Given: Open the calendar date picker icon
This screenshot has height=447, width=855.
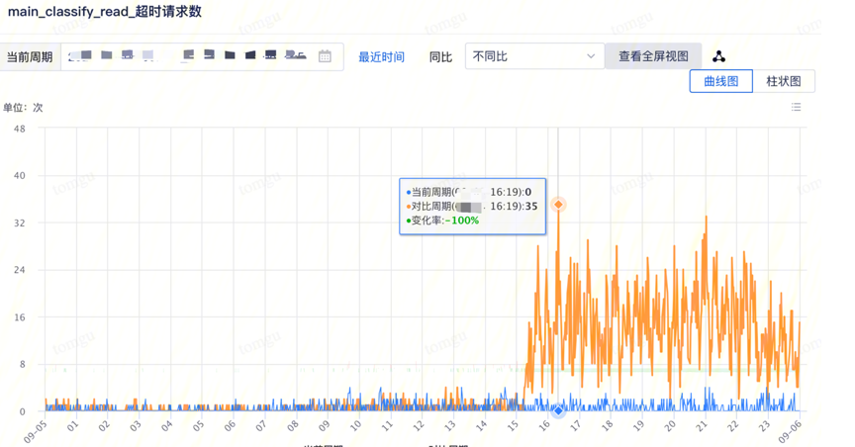Looking at the screenshot, I should [325, 56].
